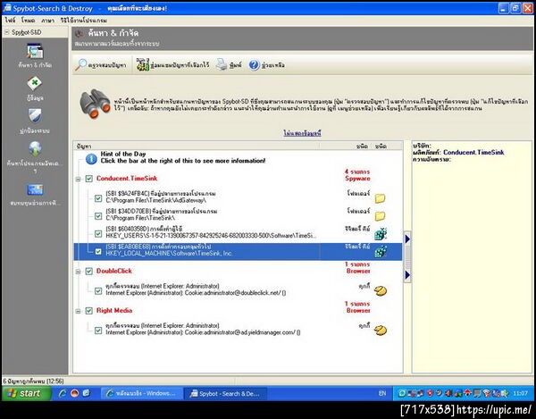Open the third menu bar item ภาษา
Screen dimensions: 536x419
(x=47, y=21)
